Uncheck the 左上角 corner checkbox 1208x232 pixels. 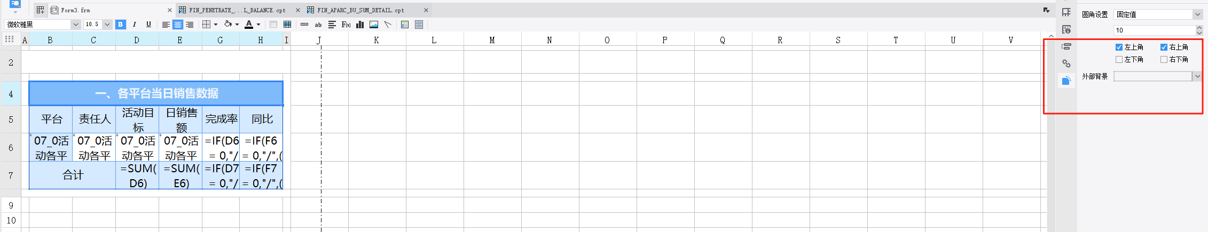[1119, 47]
